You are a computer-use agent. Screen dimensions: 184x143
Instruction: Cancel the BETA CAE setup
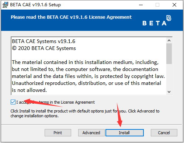(164, 133)
